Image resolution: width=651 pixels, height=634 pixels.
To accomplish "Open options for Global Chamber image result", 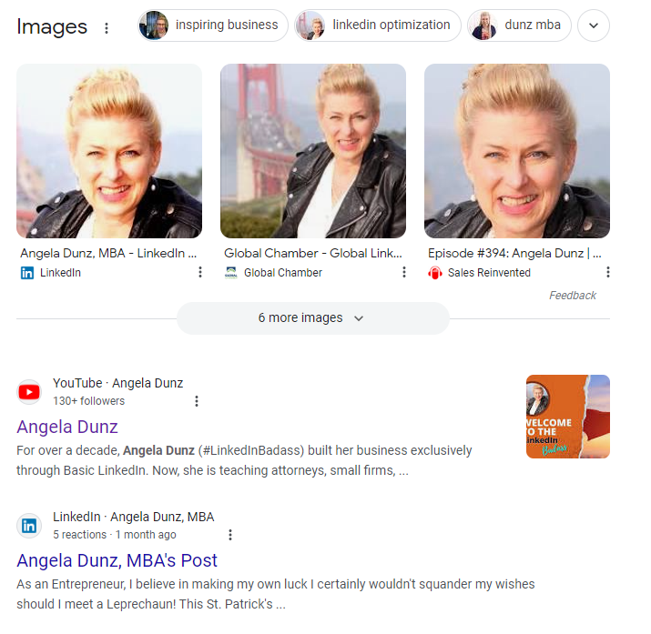I will pyautogui.click(x=404, y=272).
